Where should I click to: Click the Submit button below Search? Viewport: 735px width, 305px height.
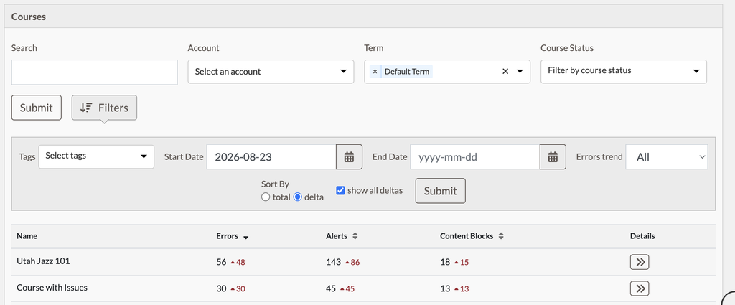coord(36,108)
